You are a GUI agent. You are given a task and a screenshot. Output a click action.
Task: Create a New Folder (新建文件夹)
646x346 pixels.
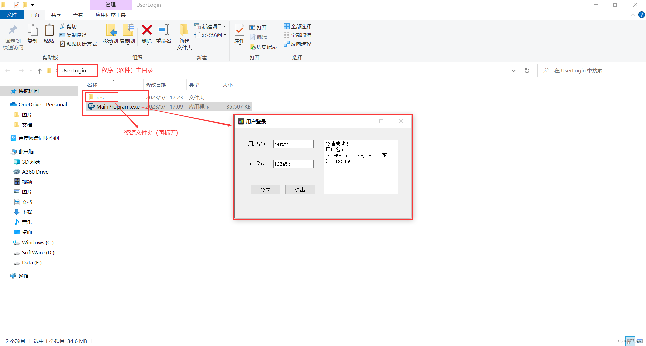pos(184,37)
